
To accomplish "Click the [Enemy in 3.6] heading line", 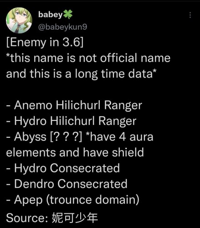I will tap(45, 42).
